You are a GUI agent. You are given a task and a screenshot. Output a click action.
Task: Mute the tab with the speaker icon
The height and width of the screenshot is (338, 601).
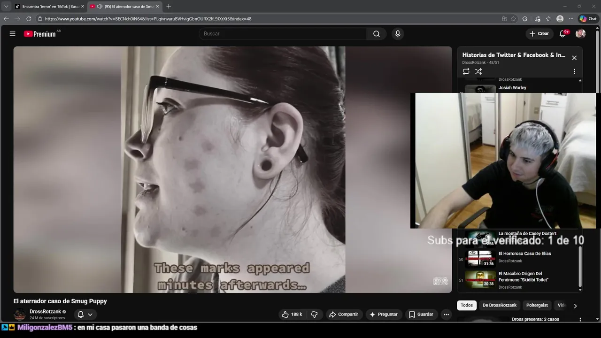point(100,7)
